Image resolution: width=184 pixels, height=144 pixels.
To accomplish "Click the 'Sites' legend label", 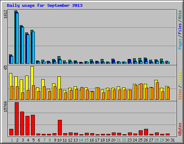I will tap(180, 94).
